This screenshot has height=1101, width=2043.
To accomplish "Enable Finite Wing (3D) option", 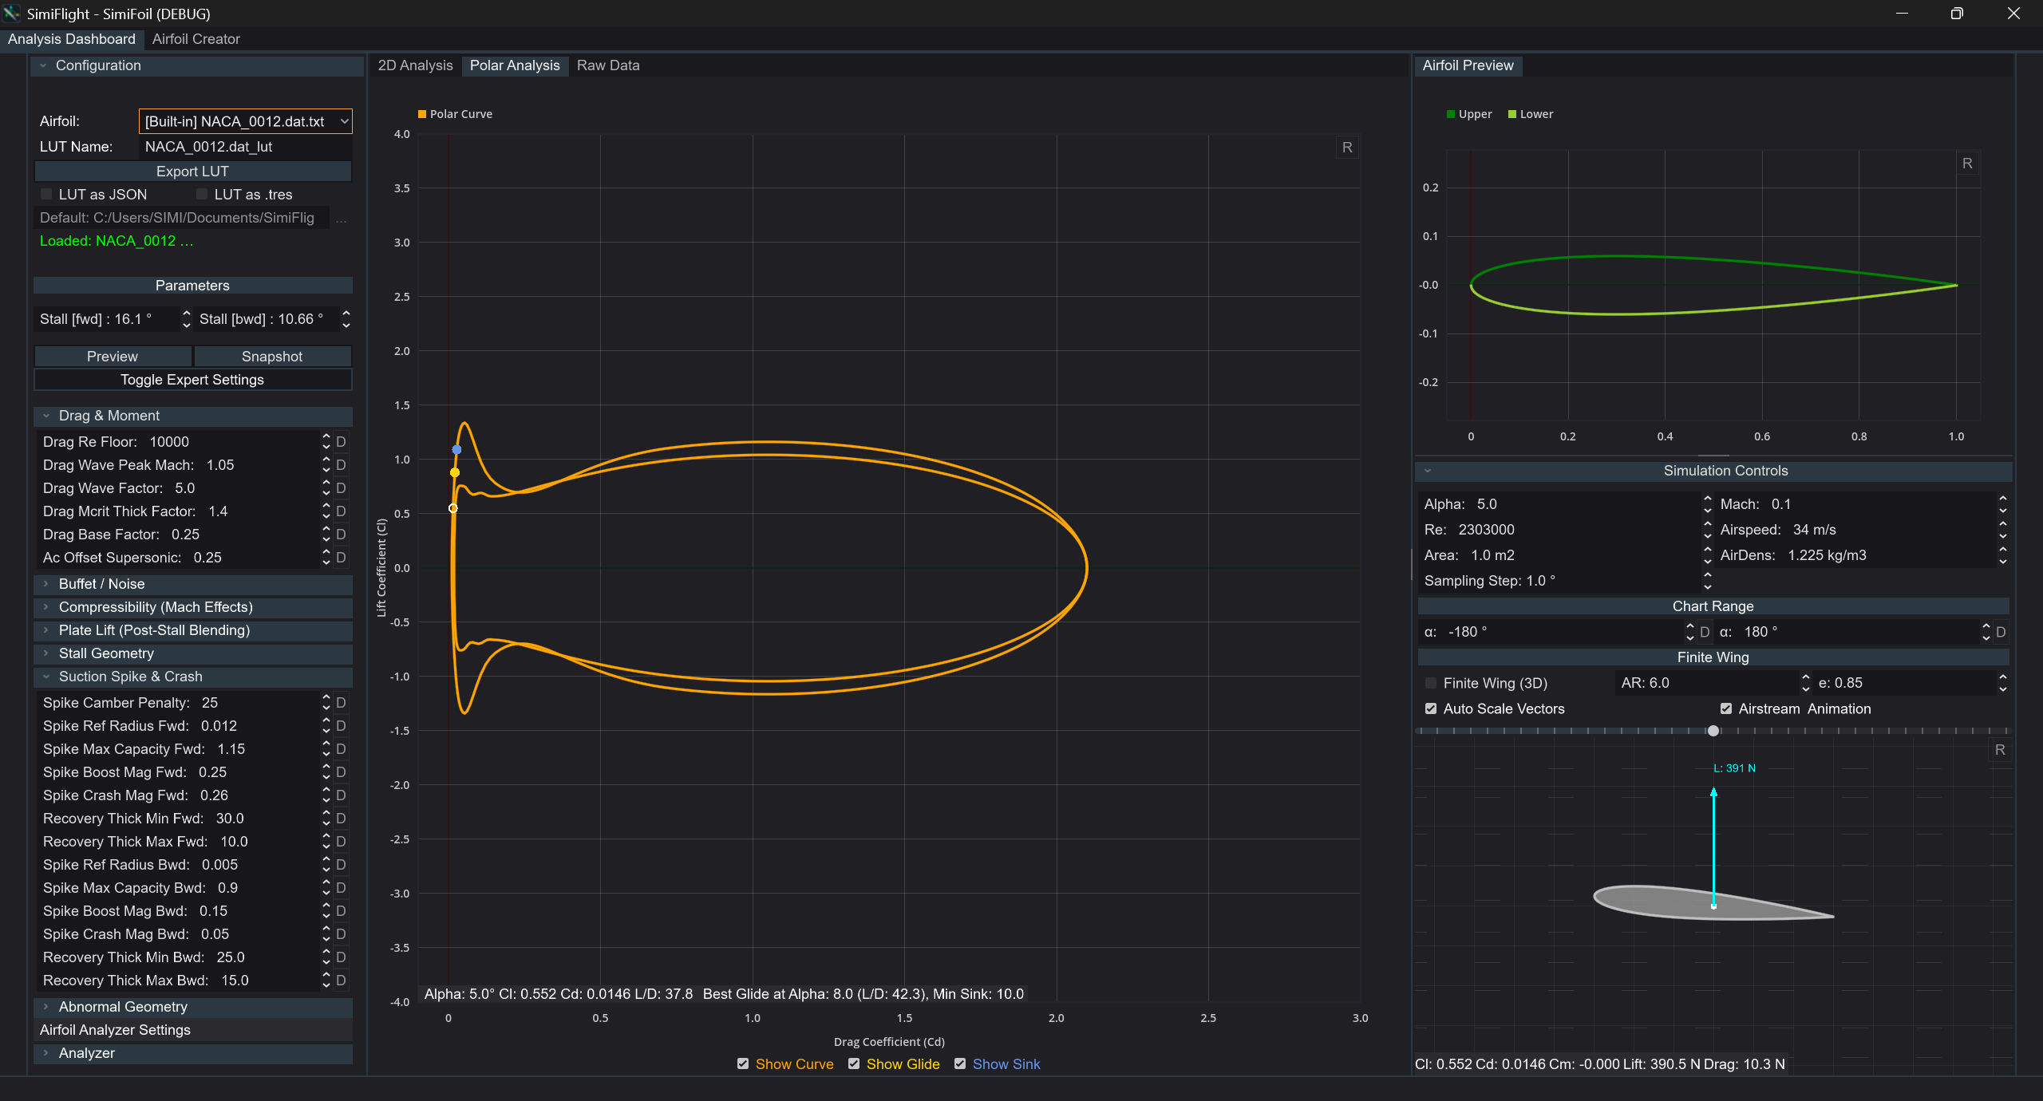I will tap(1431, 683).
